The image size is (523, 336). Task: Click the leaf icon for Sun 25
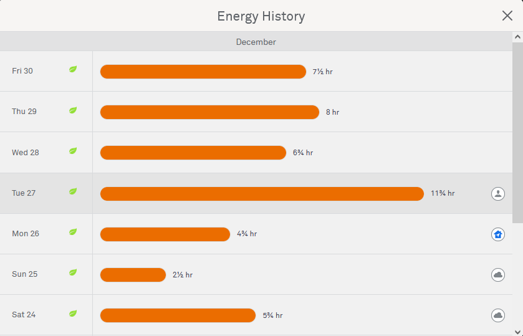coord(73,273)
